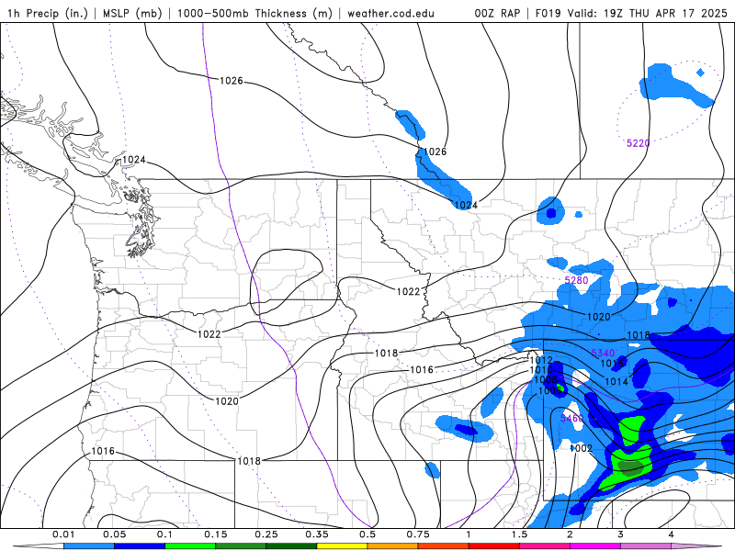The width and height of the screenshot is (735, 551).
Task: Click the 1002 isobar label
Action: (582, 448)
